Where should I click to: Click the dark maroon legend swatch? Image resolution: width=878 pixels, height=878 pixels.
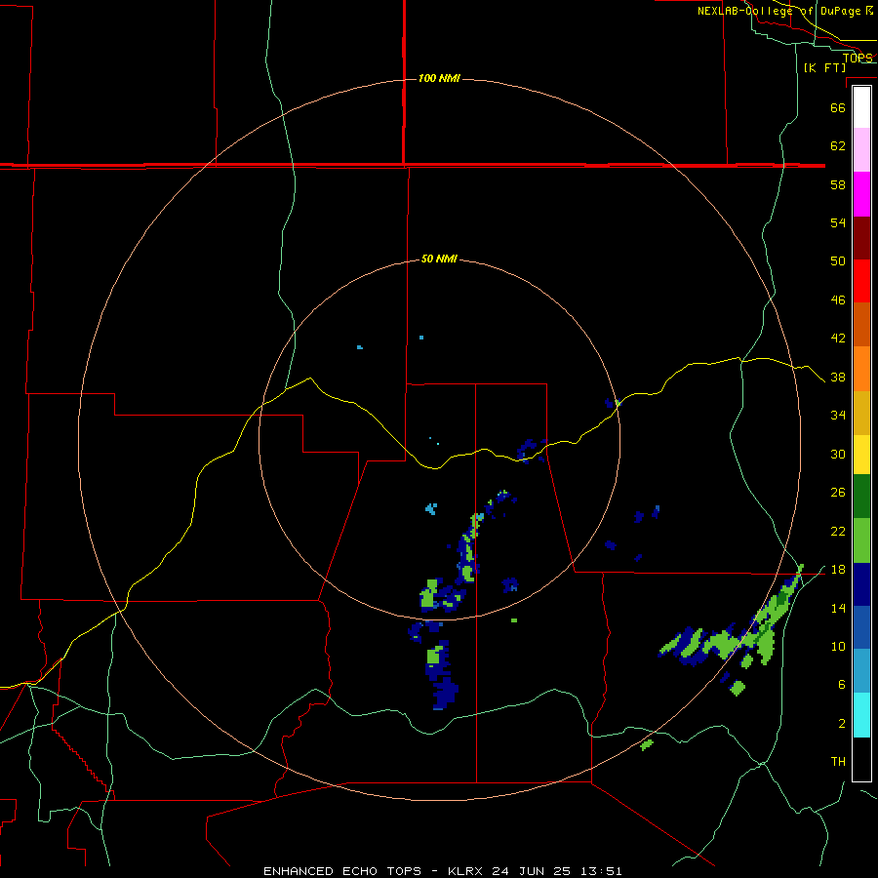[x=861, y=238]
